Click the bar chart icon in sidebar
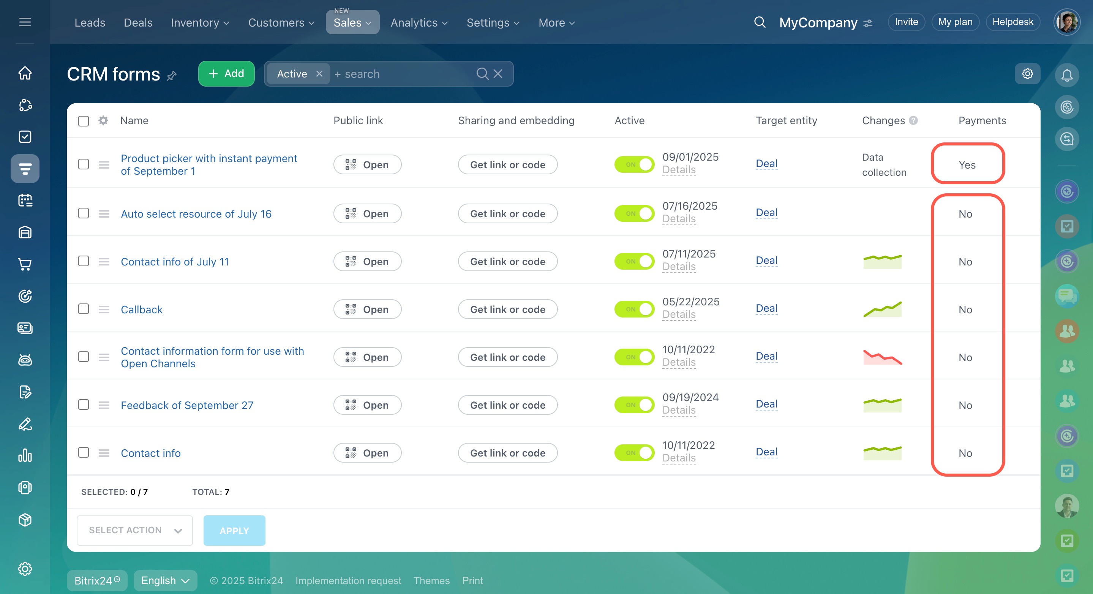The height and width of the screenshot is (594, 1093). (25, 456)
